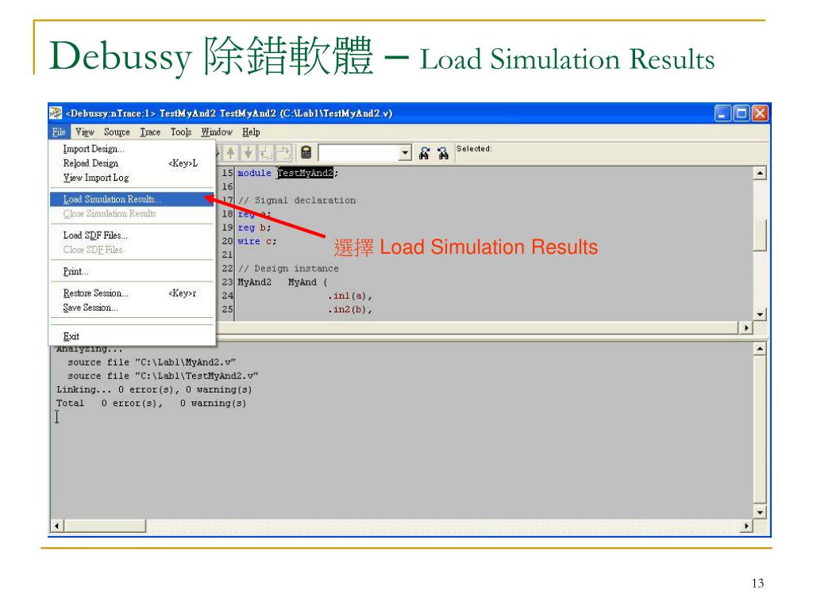Open the View menu
813x609 pixels.
coord(84,132)
